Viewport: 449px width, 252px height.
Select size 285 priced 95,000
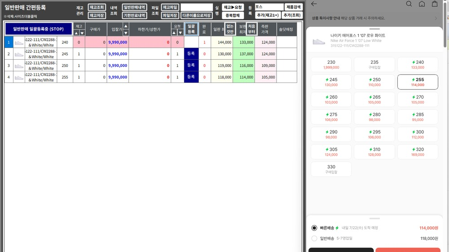pyautogui.click(x=418, y=117)
